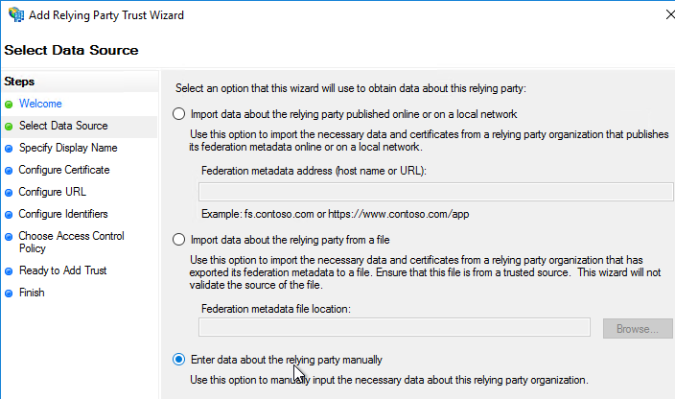Click the blue bullet beside Specify Display Name
Image resolution: width=675 pixels, height=399 pixels.
click(x=9, y=149)
